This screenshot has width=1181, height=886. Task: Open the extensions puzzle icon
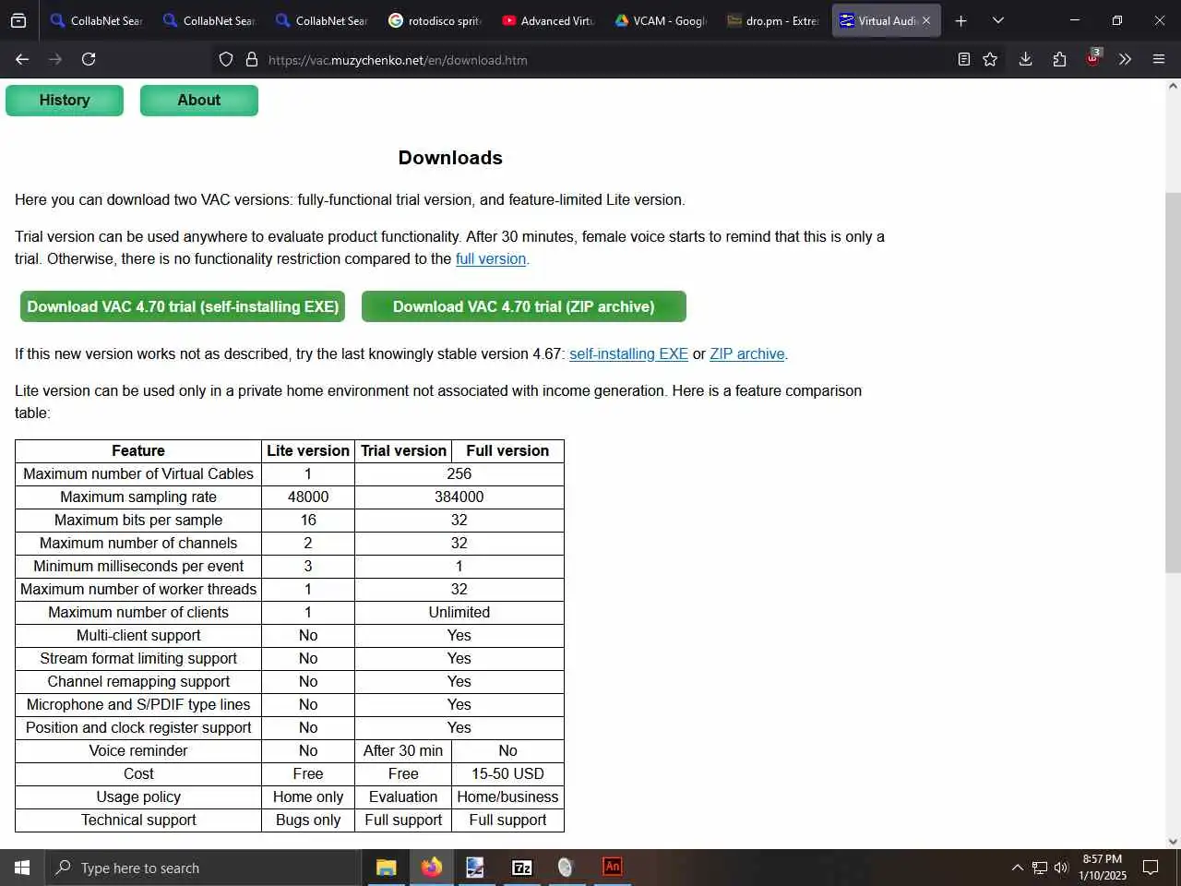pos(1059,59)
